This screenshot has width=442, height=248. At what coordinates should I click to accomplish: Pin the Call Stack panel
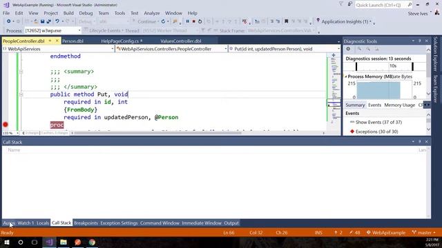[419, 142]
